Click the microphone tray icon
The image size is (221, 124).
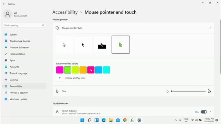pyautogui.click(x=180, y=120)
